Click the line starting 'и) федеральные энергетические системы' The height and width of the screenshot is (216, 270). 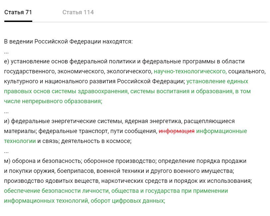click(x=119, y=121)
